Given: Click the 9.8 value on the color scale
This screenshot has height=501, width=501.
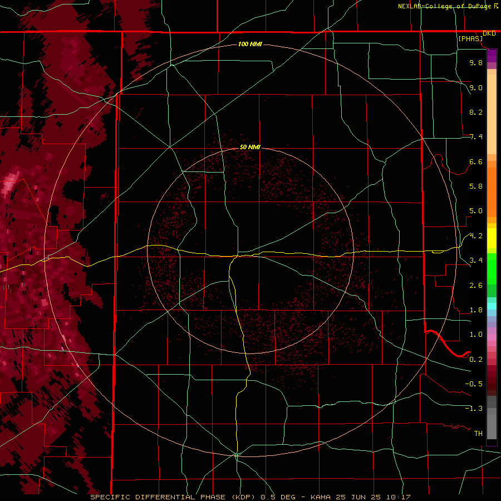Looking at the screenshot, I should (x=476, y=62).
